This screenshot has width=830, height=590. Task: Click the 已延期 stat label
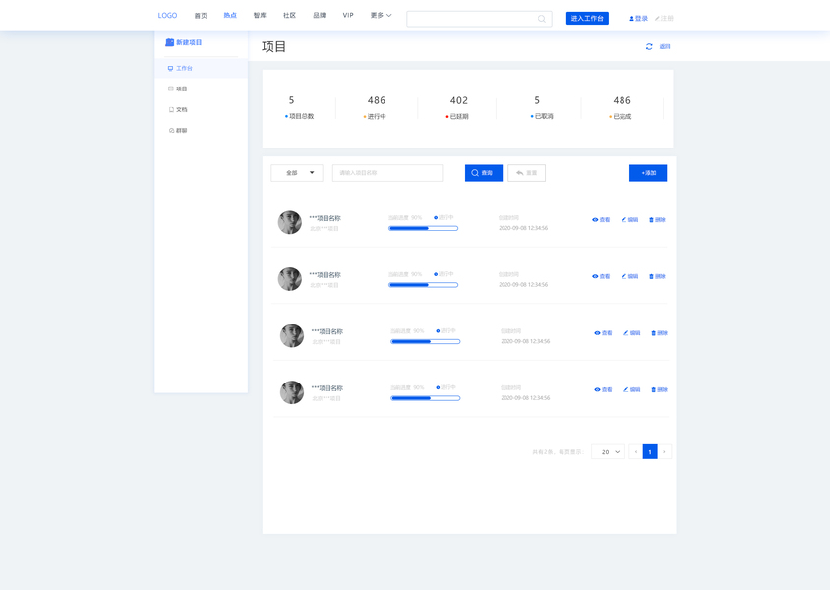pyautogui.click(x=459, y=117)
